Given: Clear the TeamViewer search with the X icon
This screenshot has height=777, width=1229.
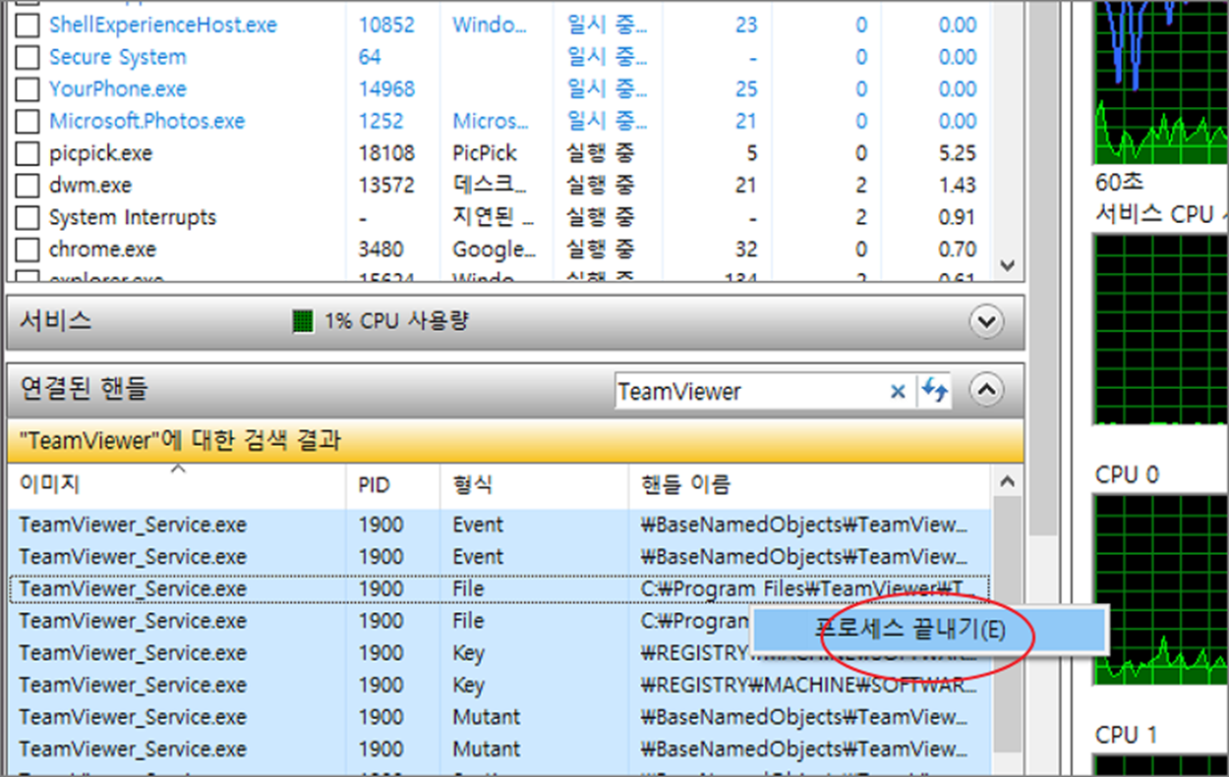Looking at the screenshot, I should pos(897,392).
